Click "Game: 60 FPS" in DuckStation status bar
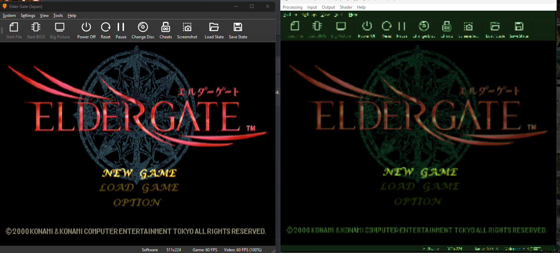560x253 pixels. click(x=205, y=250)
